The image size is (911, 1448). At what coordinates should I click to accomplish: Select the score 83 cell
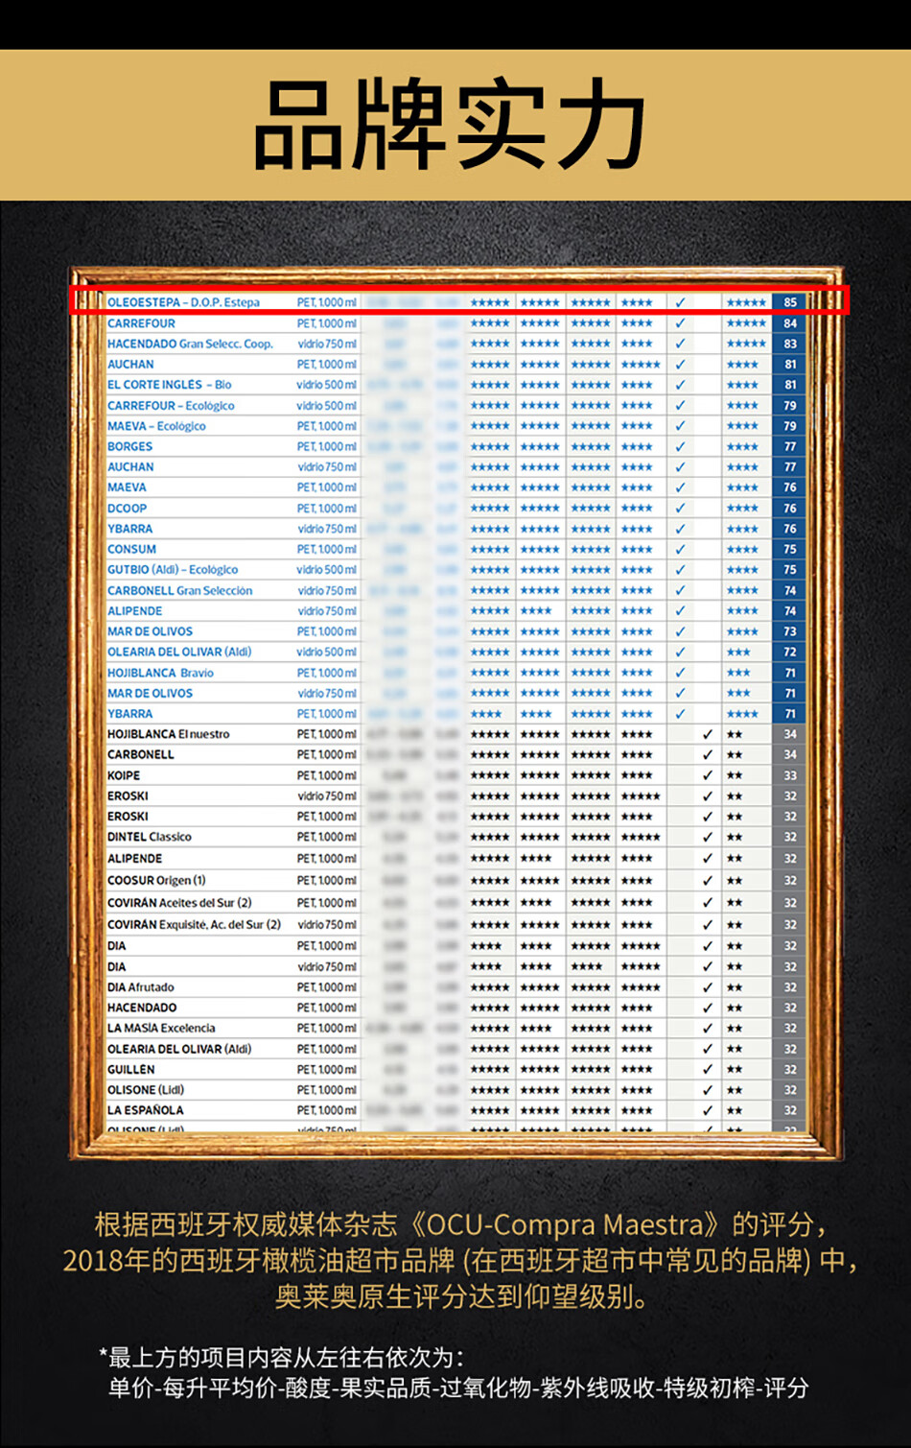[790, 344]
